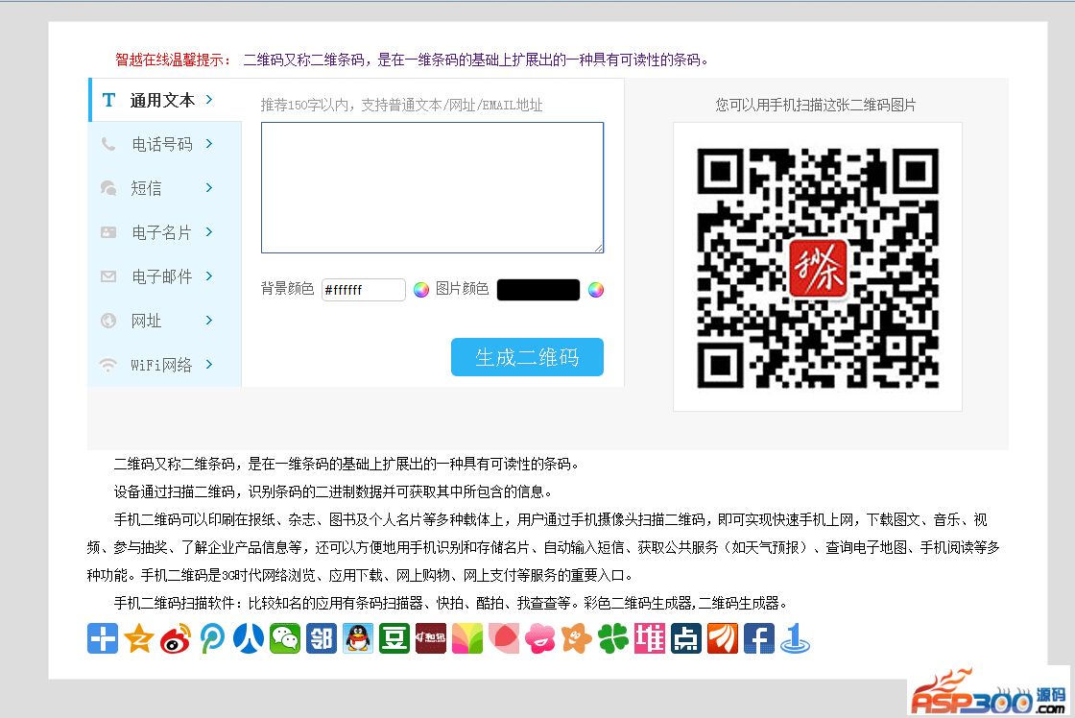Focus the large text input area
Image resolution: width=1075 pixels, height=718 pixels.
(433, 188)
